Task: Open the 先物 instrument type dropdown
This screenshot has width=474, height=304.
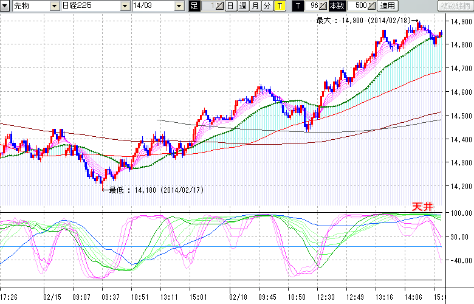Action: click(55, 6)
